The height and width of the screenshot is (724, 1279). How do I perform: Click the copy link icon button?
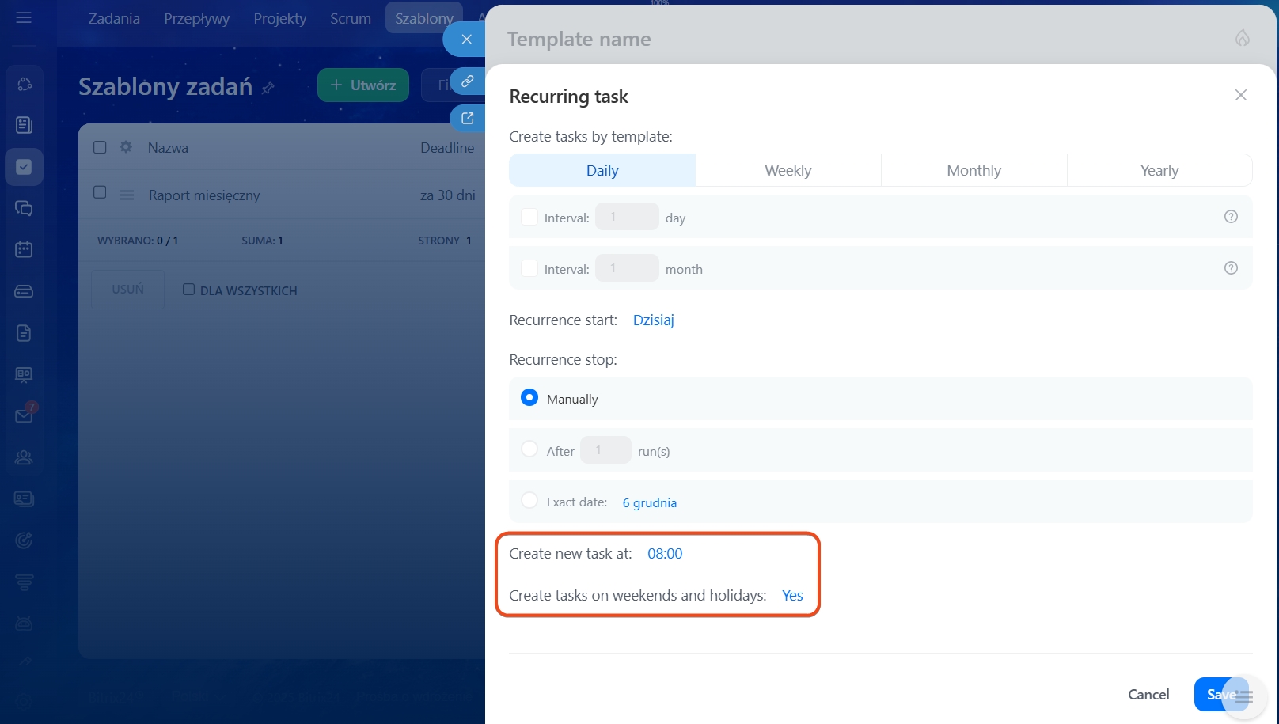(x=468, y=81)
